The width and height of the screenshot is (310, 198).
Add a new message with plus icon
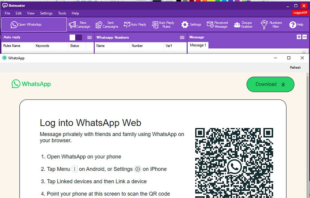point(299,37)
